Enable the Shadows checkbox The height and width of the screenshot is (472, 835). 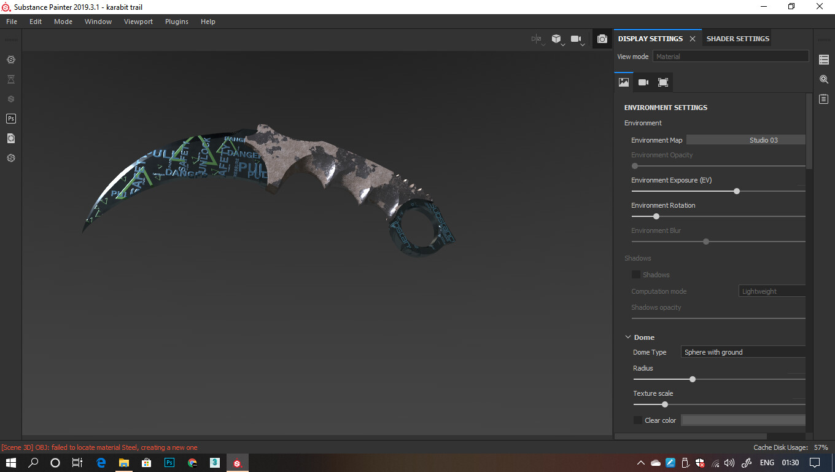coord(635,274)
